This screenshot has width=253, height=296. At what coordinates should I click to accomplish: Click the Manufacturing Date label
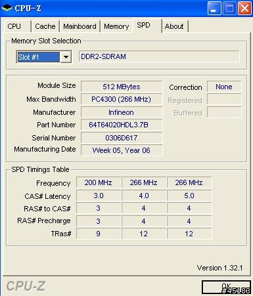45,149
